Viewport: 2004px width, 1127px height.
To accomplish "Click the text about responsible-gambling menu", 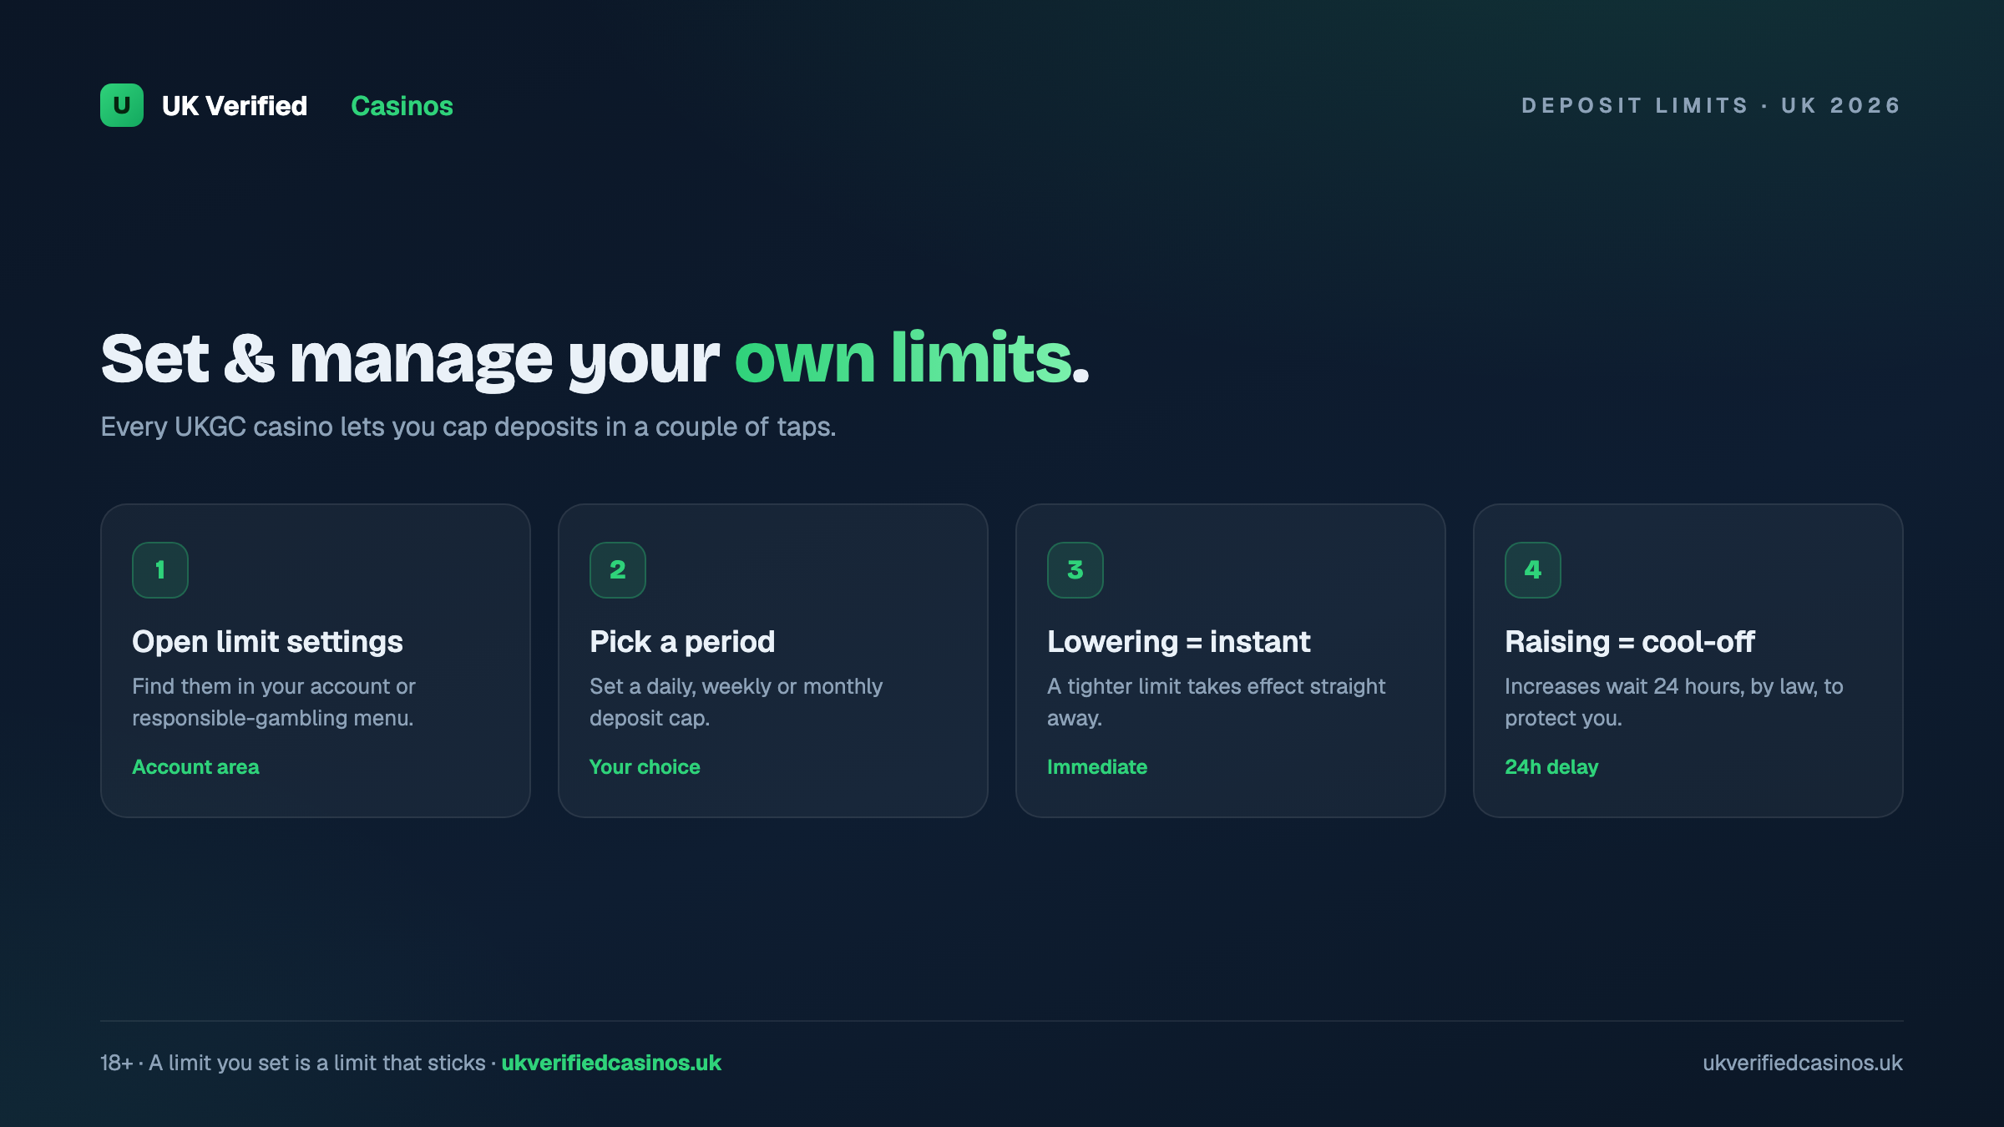I will coord(274,702).
